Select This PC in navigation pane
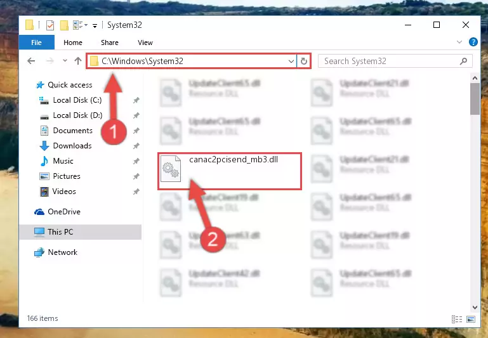The height and width of the screenshot is (338, 488). pyautogui.click(x=81, y=232)
